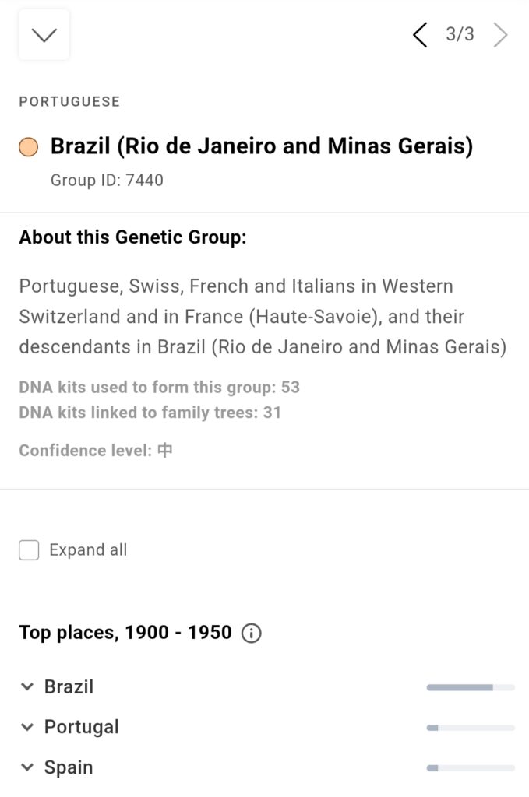Expand the Brazil places row chevron
Screen dimensions: 529x797
coord(27,686)
